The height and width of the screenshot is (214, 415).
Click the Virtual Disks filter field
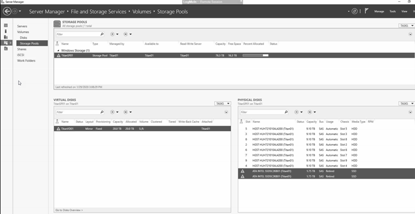(78, 112)
